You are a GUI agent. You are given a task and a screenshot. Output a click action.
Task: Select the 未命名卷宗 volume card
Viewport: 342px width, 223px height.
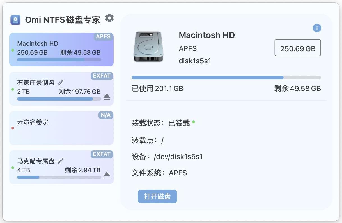tap(61, 128)
